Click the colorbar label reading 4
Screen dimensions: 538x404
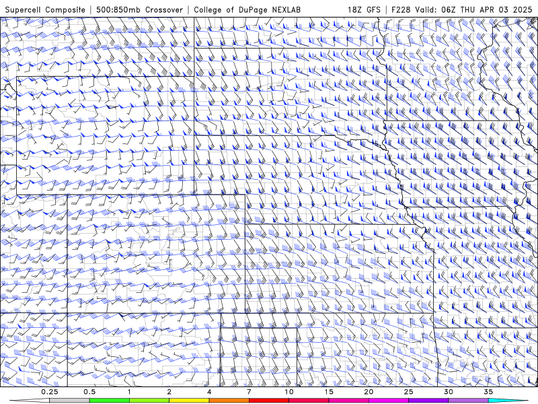click(x=209, y=392)
